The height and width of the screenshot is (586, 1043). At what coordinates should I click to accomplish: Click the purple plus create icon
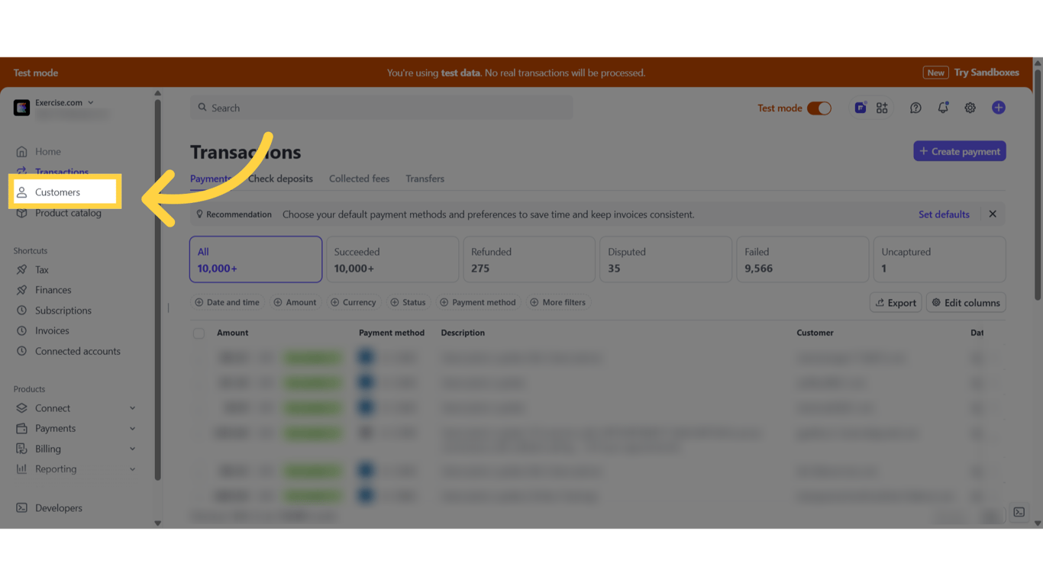pyautogui.click(x=999, y=108)
